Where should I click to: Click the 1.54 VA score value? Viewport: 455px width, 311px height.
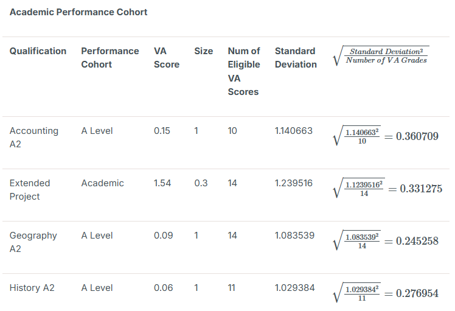(162, 183)
